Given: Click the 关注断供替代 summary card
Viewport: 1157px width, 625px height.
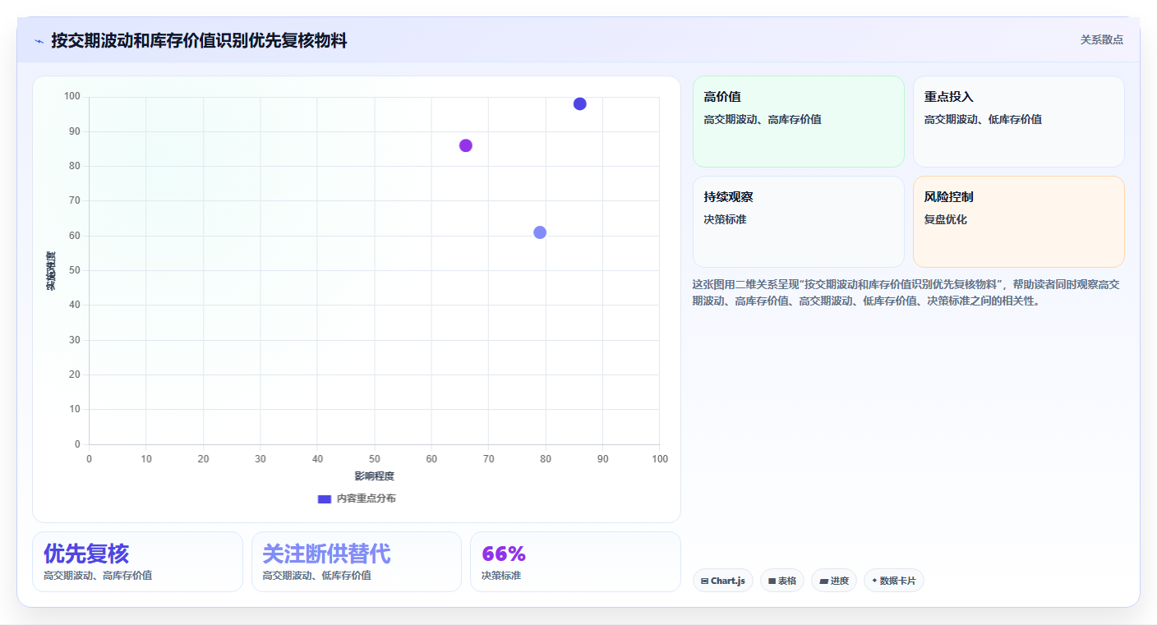Looking at the screenshot, I should click(357, 562).
